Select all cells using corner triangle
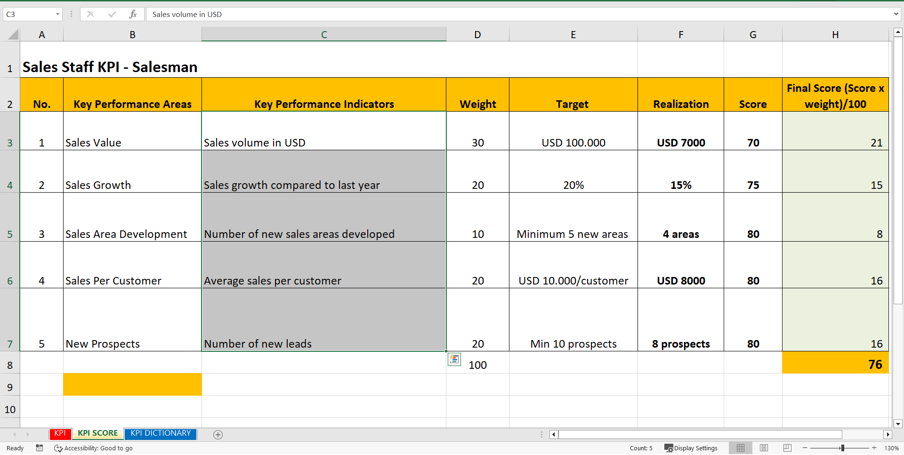Screen dimensions: 904x455 (13, 34)
